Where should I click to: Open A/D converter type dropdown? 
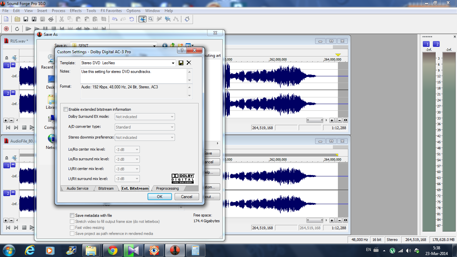145,127
